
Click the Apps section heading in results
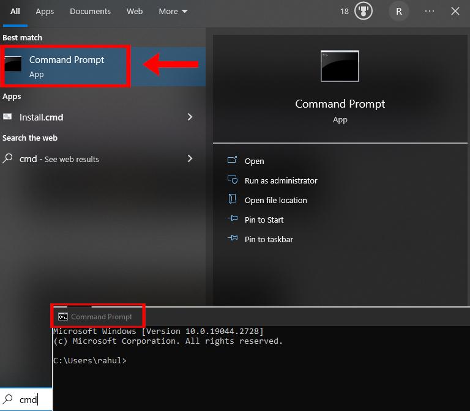(12, 97)
